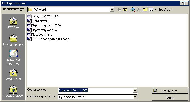Viewport: 190px width, 102px height.
Task: Open Θέσεις δικτύου in sidebar
Action: 13,91
